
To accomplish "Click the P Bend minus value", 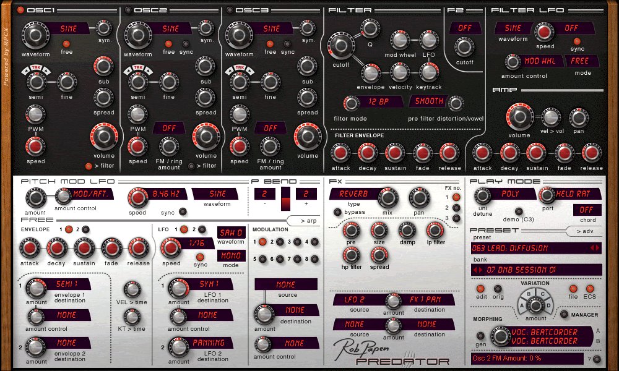I will pos(264,194).
